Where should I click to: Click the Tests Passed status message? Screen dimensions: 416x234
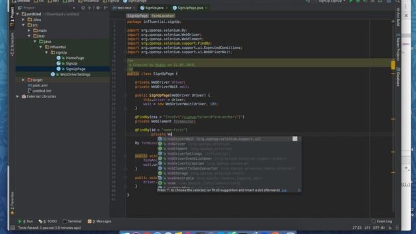(49, 227)
